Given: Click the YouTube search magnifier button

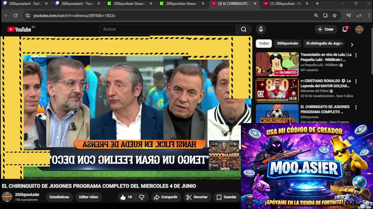Looking at the screenshot, I should (244, 29).
